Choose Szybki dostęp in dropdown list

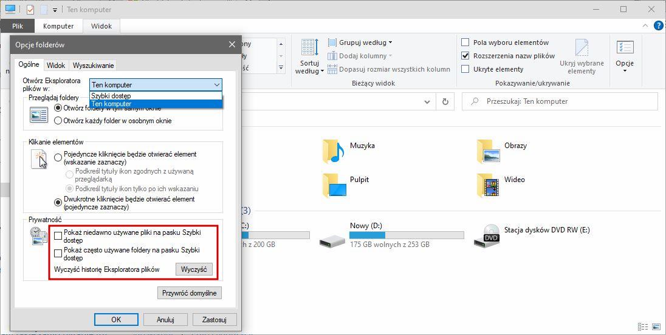click(x=156, y=96)
